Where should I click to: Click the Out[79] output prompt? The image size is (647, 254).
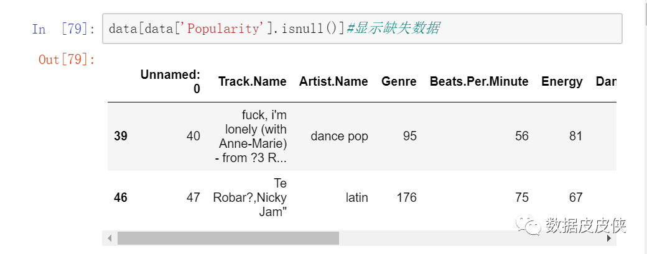coord(67,60)
